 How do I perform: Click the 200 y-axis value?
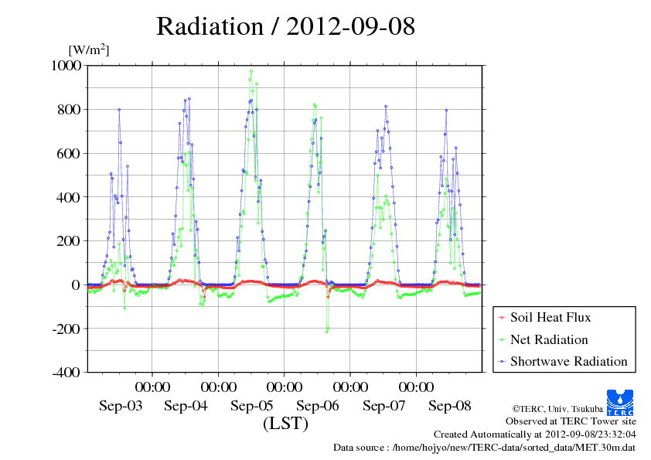click(69, 240)
